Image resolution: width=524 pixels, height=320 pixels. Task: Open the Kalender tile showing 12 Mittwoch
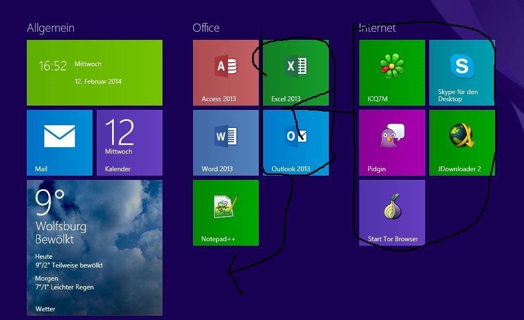[x=130, y=143]
